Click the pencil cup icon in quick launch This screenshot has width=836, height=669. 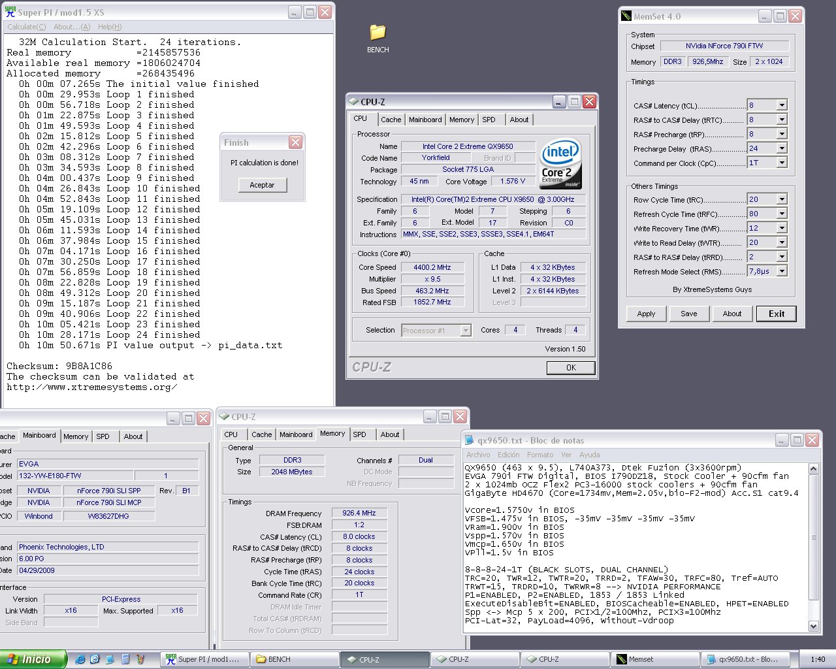[x=140, y=659]
